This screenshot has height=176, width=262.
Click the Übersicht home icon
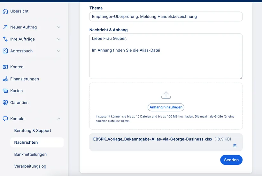coord(5,11)
